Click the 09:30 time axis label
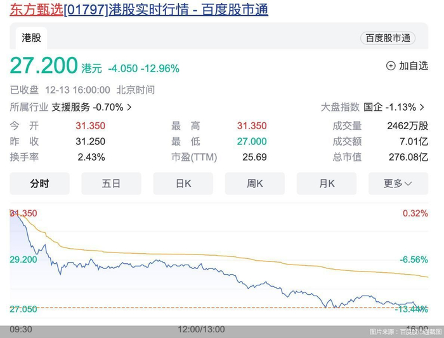 tap(21, 329)
